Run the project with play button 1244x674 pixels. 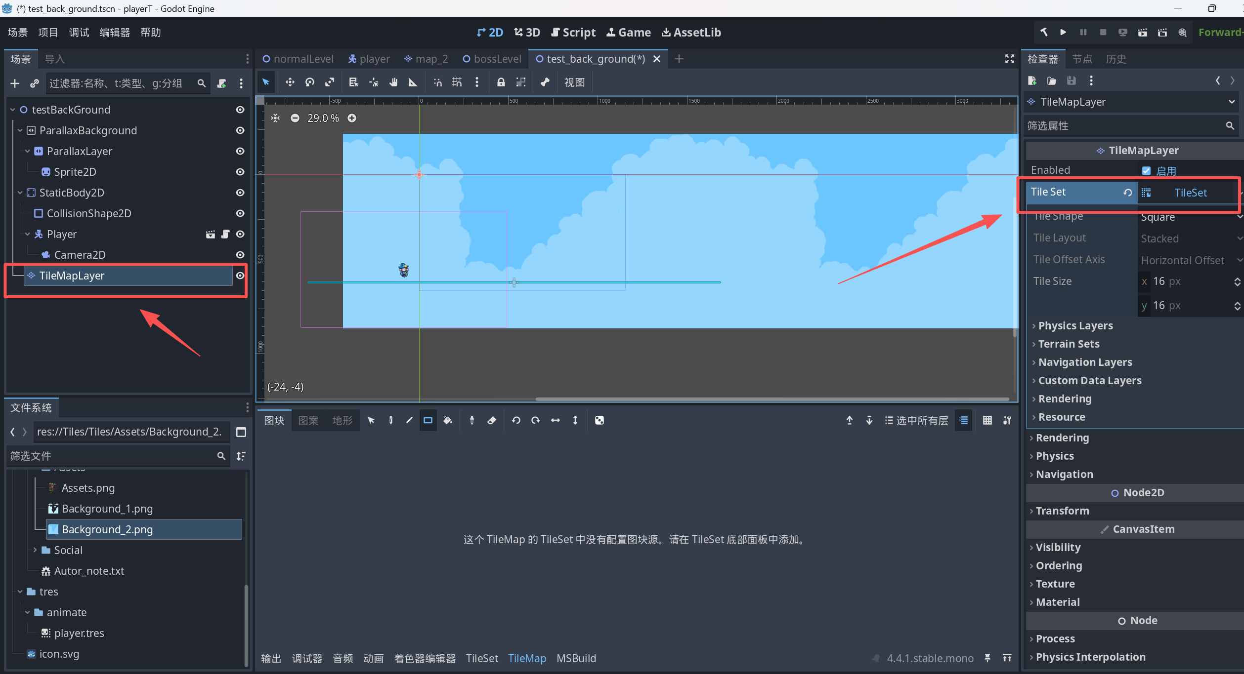coord(1063,33)
